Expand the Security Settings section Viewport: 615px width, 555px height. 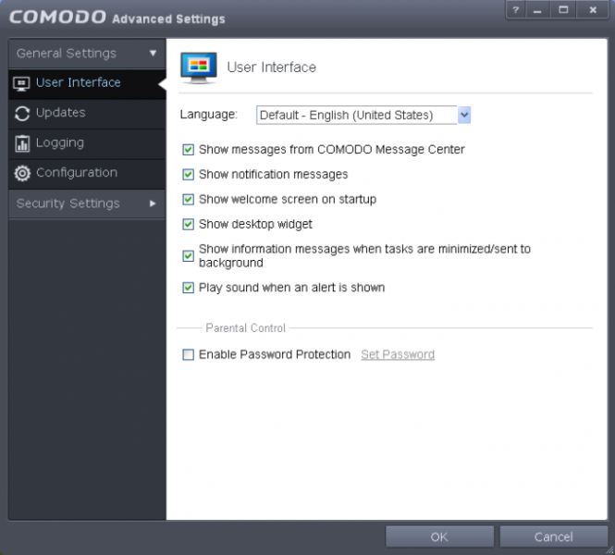pos(87,203)
